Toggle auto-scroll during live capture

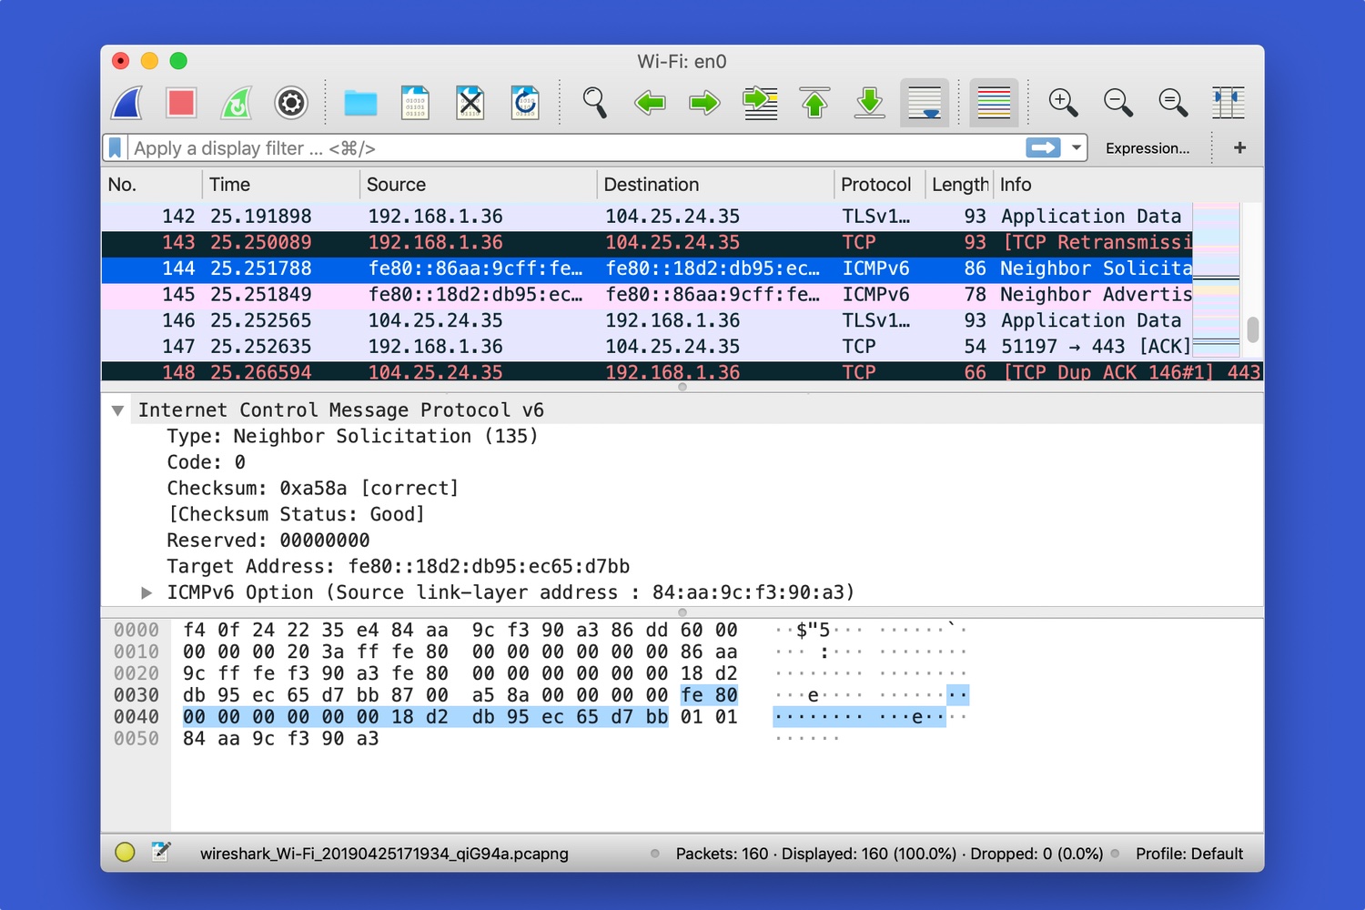pyautogui.click(x=925, y=103)
